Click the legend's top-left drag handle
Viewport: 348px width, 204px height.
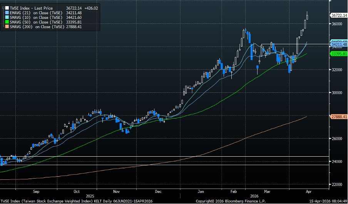(3, 8)
